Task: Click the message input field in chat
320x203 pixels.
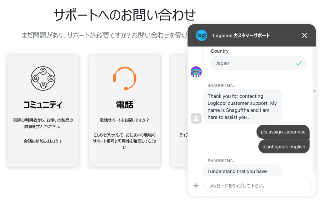Action: [258, 186]
